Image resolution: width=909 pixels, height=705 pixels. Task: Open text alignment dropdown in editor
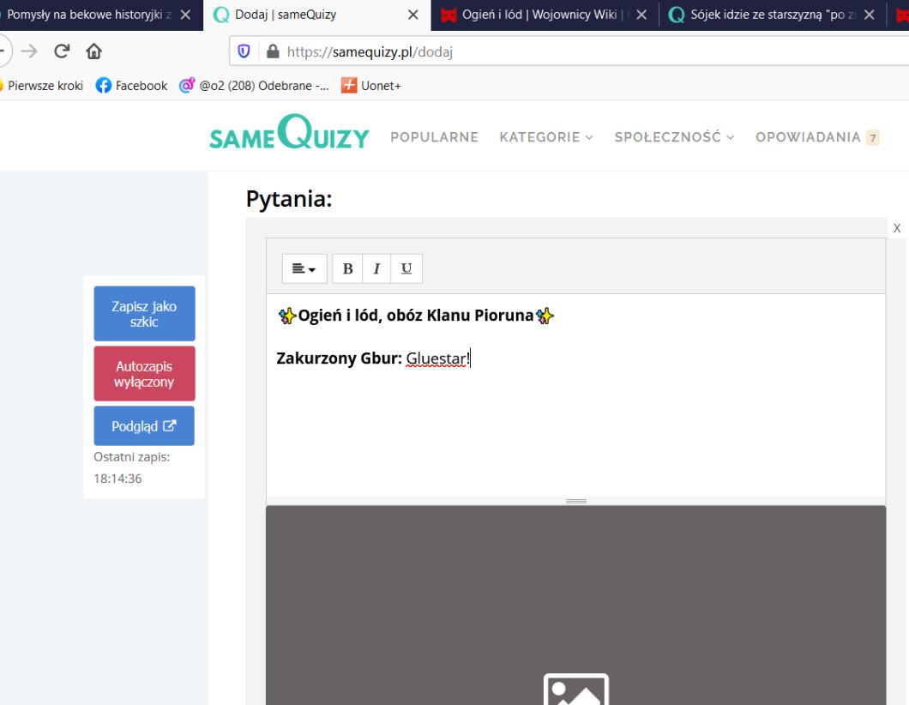304,268
